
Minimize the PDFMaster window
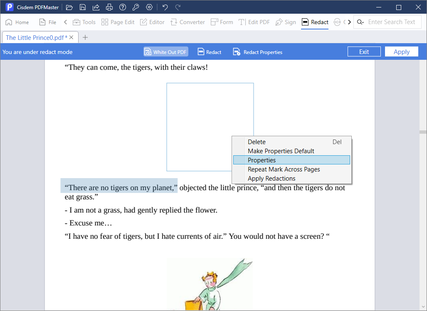click(x=378, y=7)
